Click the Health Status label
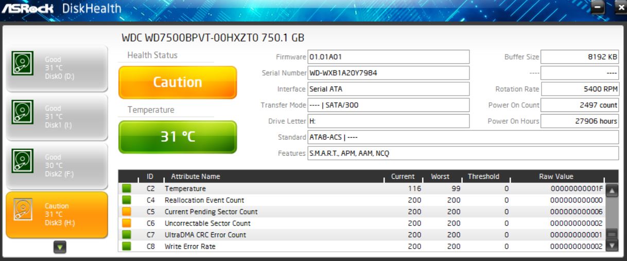This screenshot has width=627, height=261. pos(152,55)
